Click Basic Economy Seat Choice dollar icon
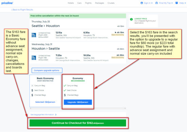This screenshot has height=132, width=187. click(x=32, y=90)
